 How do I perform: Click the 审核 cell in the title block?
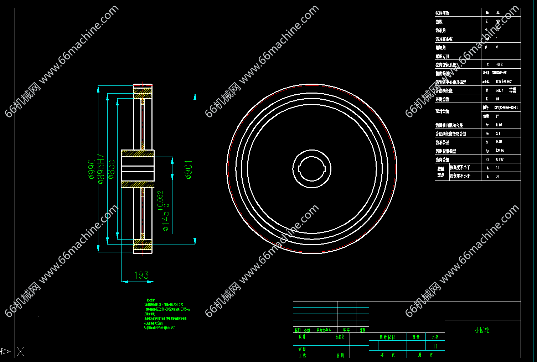point(302,349)
